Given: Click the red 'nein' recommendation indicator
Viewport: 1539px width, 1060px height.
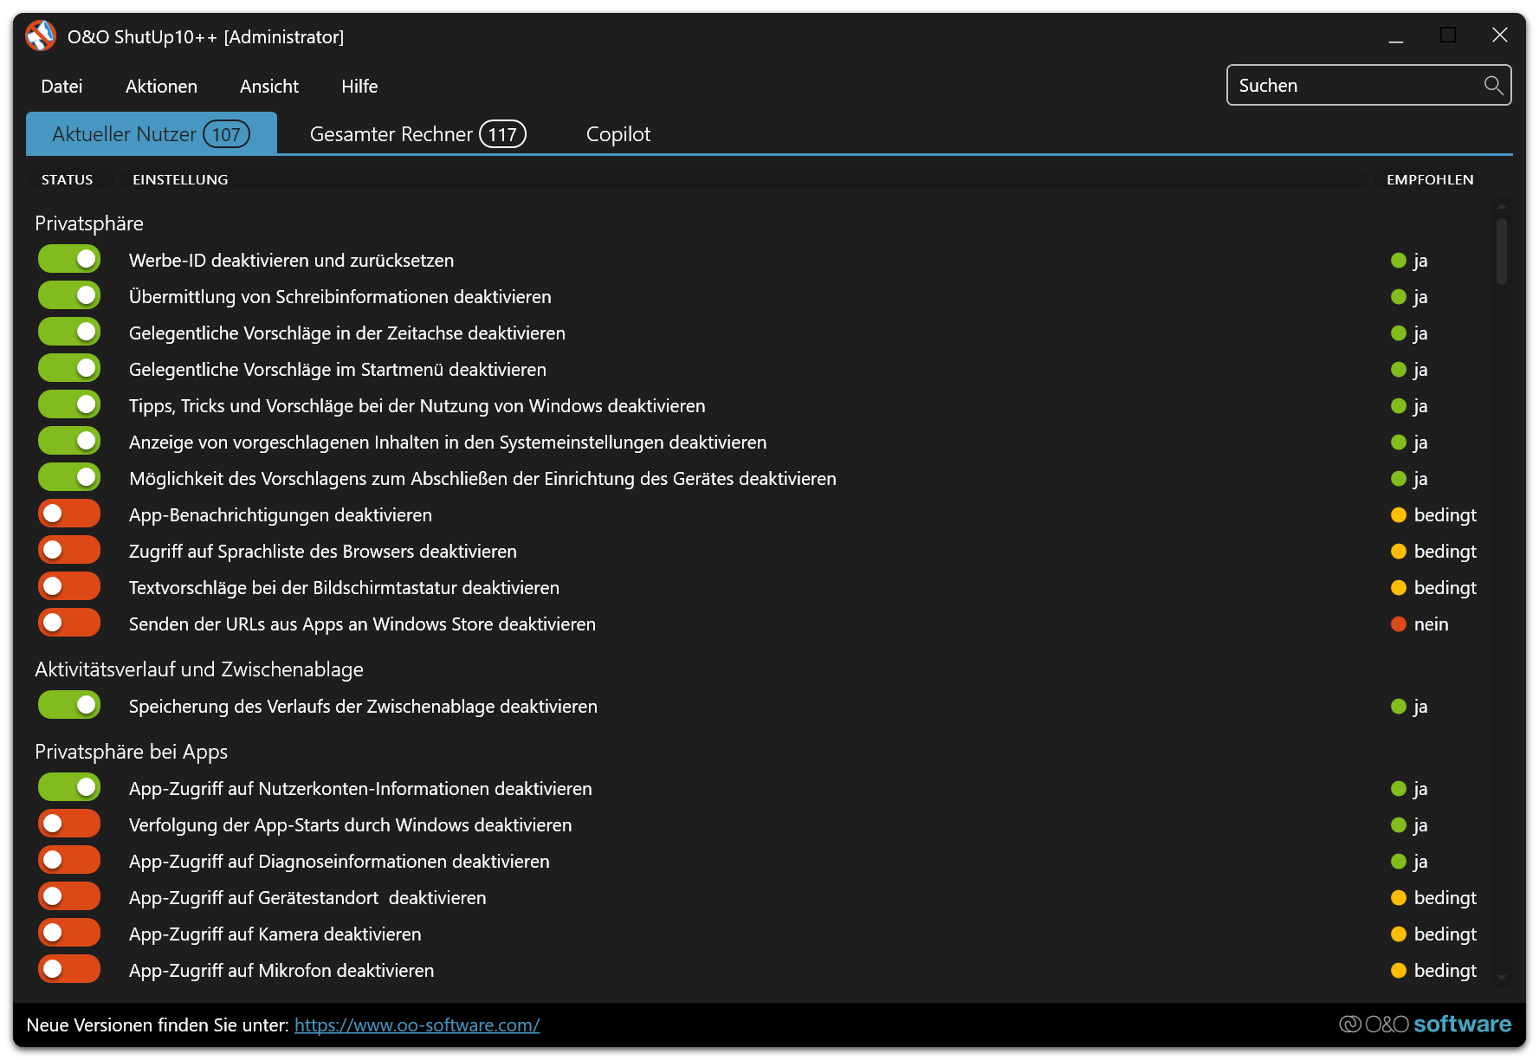Looking at the screenshot, I should (1398, 624).
